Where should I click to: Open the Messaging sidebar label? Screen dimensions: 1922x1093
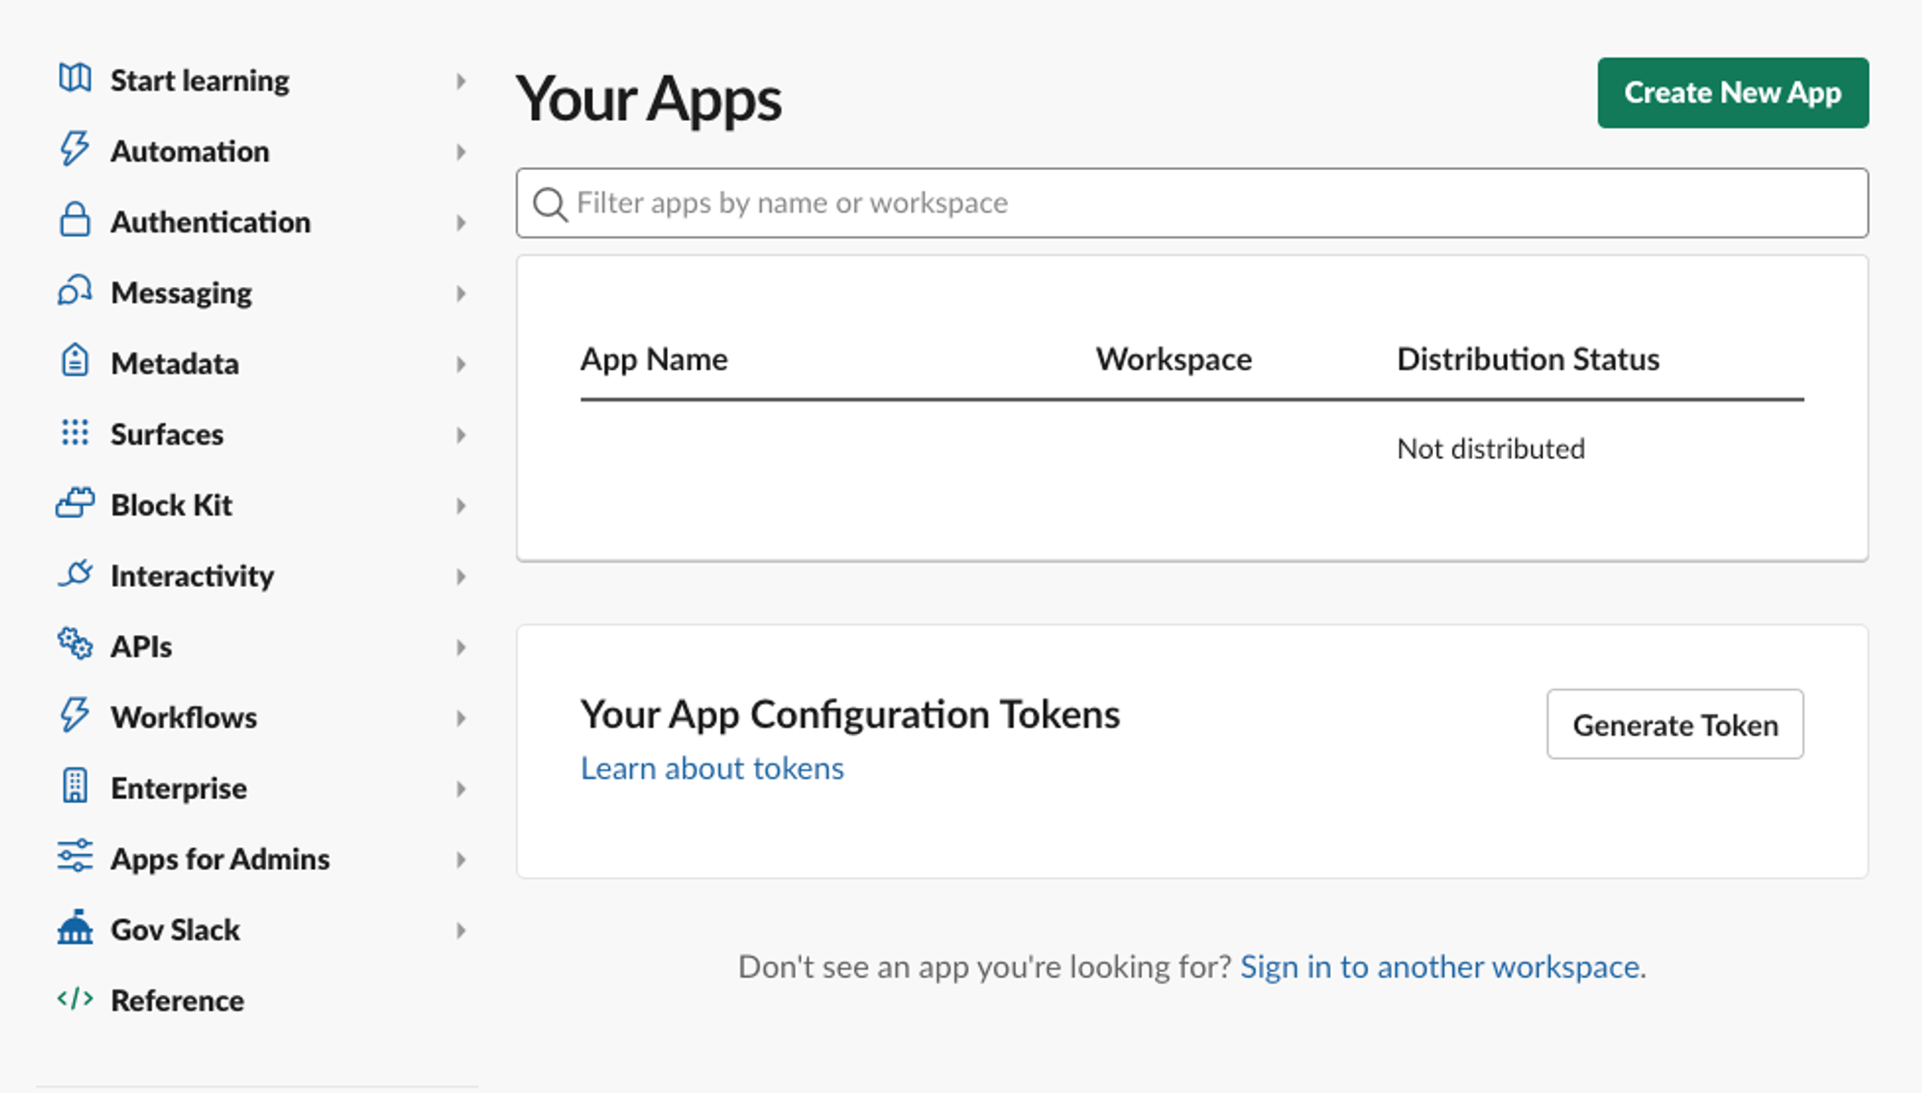pos(182,293)
